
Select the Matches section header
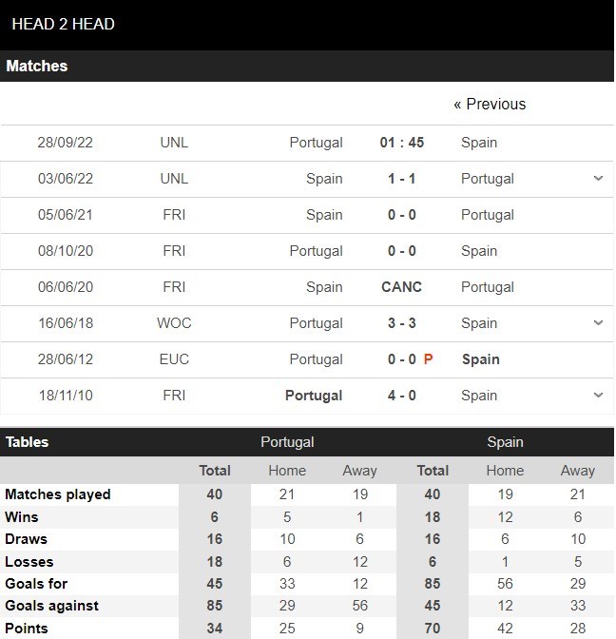[x=37, y=67]
